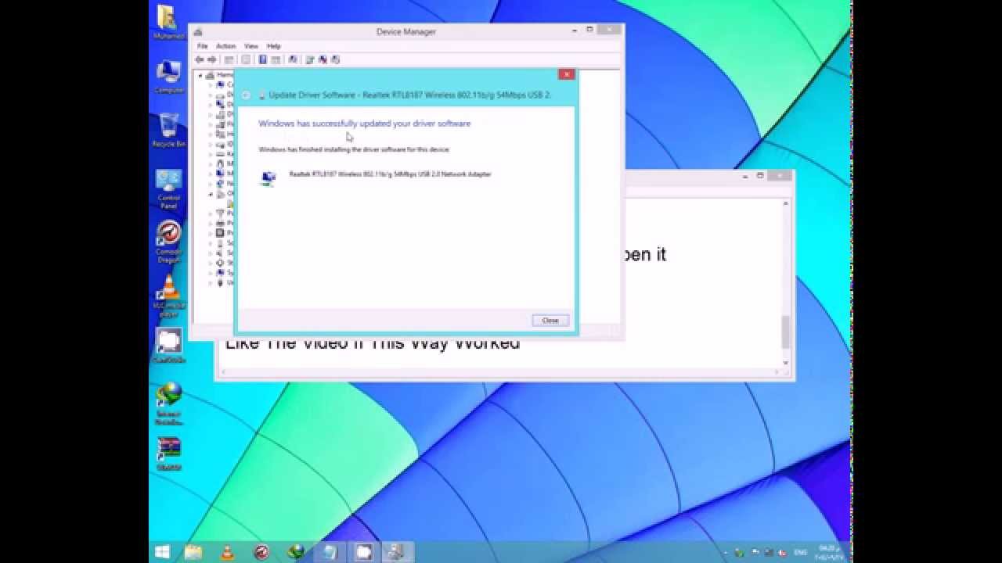The width and height of the screenshot is (1002, 563).
Task: Collapse the expanded category holding the warning device
Action: pyautogui.click(x=210, y=193)
